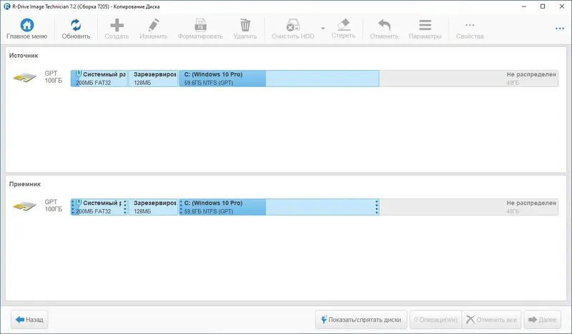Viewport: 572px width, 334px height.
Task: Open the Свойства toolbar icon
Action: click(x=470, y=25)
